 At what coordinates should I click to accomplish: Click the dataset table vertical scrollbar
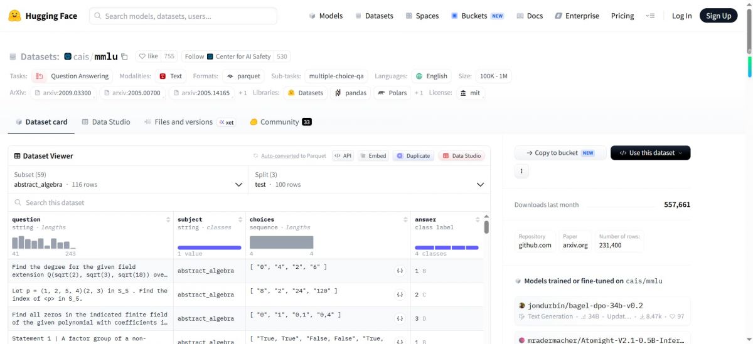click(486, 227)
